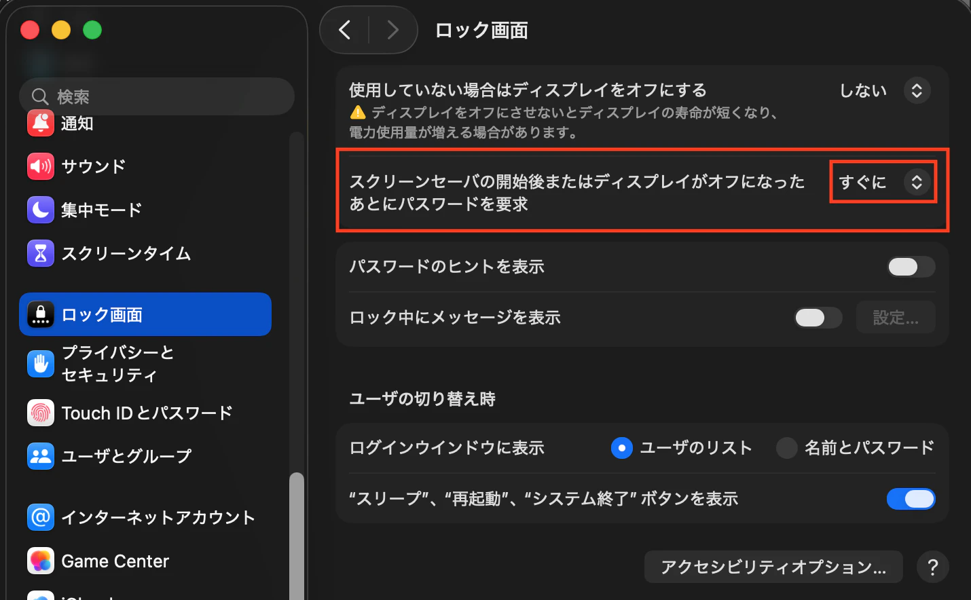Disable スリープ、再起動、システム終了 buttons switch
The image size is (971, 600).
(x=911, y=499)
